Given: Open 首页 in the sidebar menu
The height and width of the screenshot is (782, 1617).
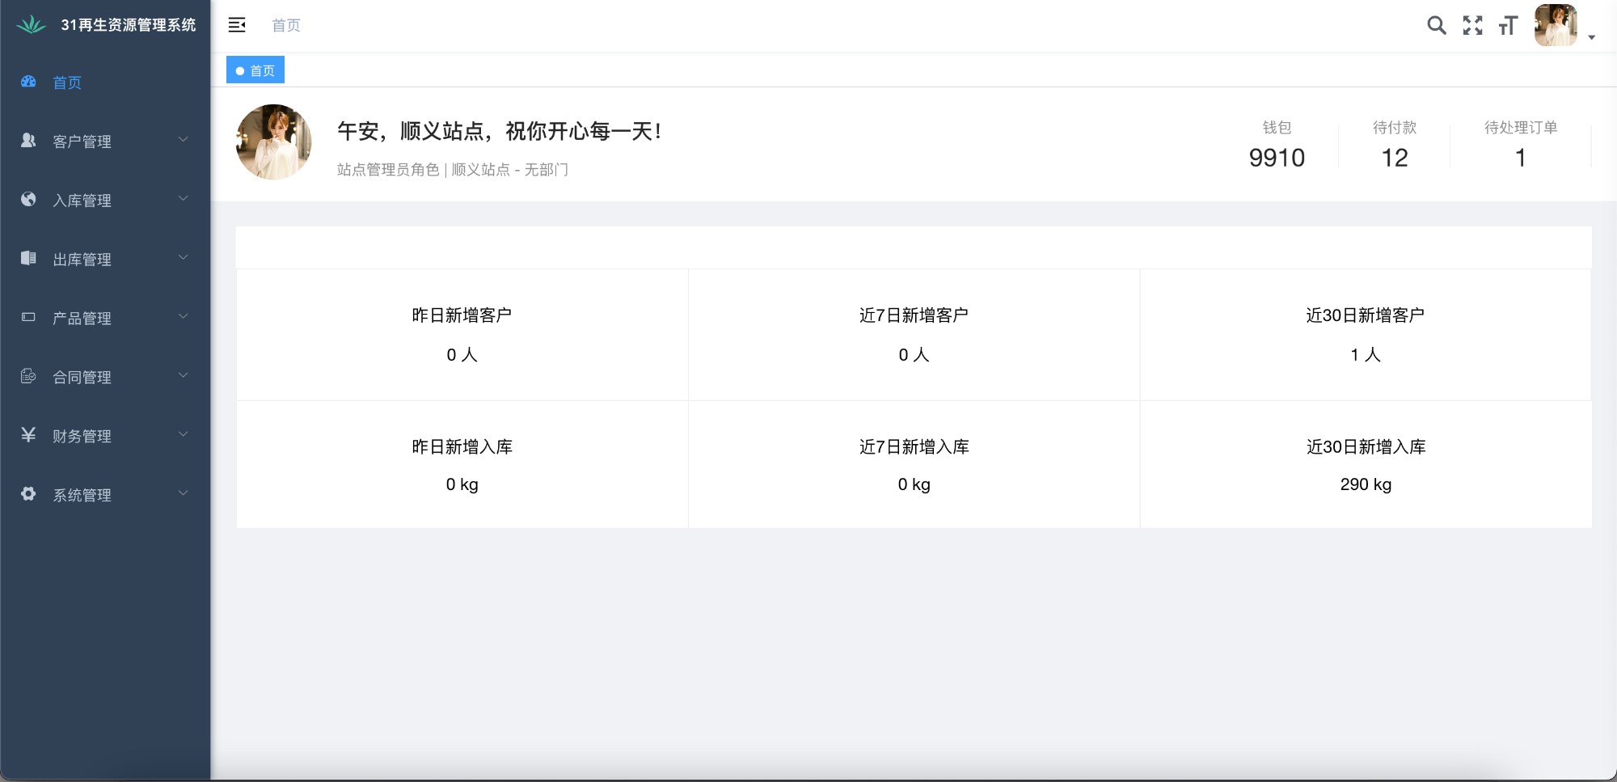Looking at the screenshot, I should pyautogui.click(x=105, y=82).
